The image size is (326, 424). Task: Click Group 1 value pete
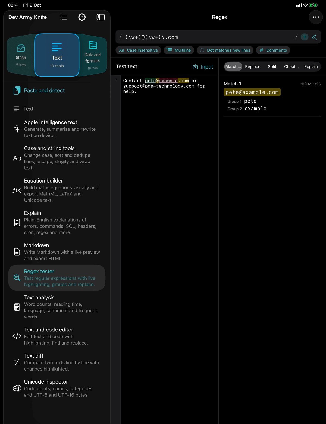tap(250, 101)
